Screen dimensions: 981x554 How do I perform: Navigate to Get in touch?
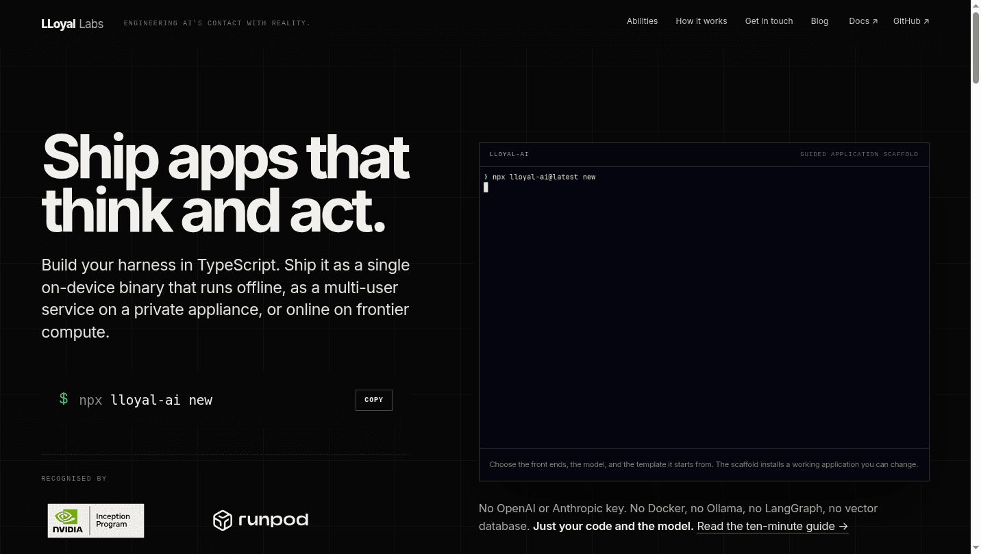click(769, 21)
